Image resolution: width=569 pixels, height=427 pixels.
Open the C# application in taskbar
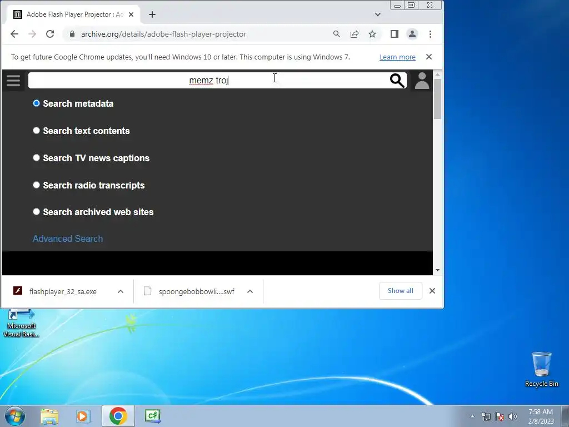pos(152,416)
